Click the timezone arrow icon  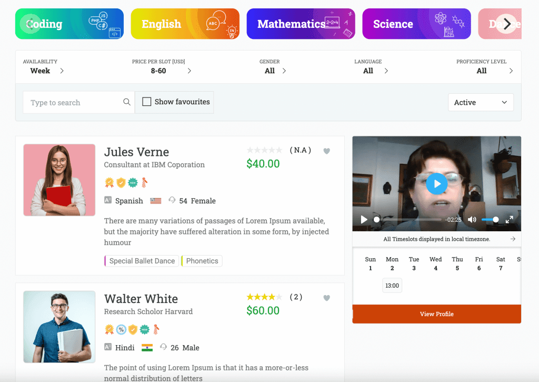pyautogui.click(x=513, y=239)
